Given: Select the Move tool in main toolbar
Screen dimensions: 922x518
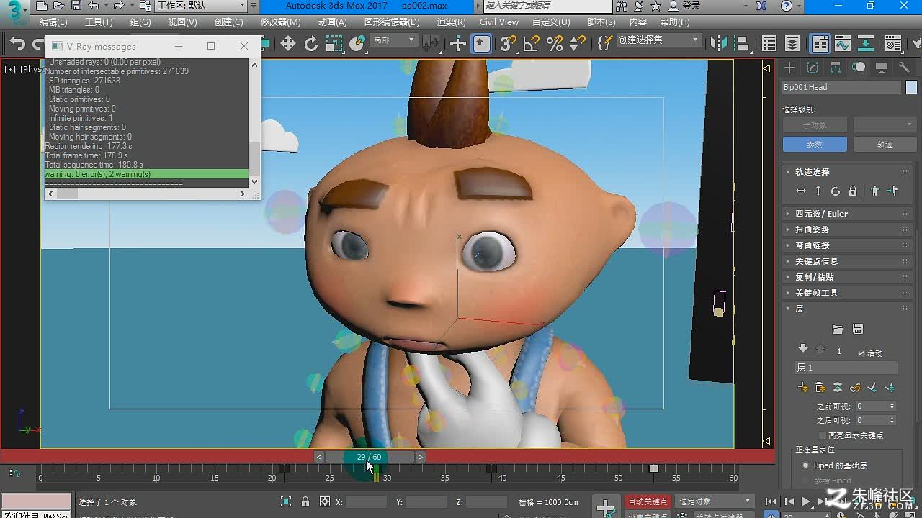Looking at the screenshot, I should pos(288,44).
